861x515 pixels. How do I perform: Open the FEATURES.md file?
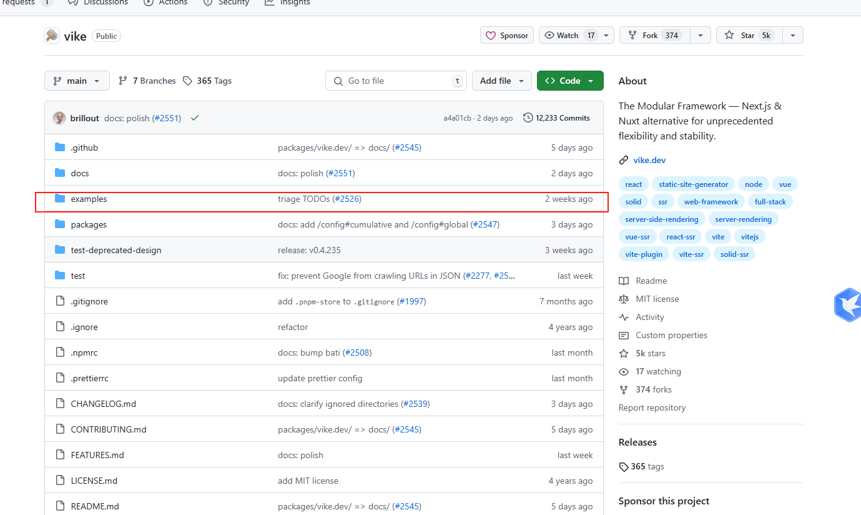pos(97,455)
